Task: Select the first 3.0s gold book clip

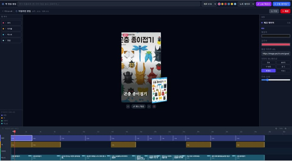Action: (22, 145)
